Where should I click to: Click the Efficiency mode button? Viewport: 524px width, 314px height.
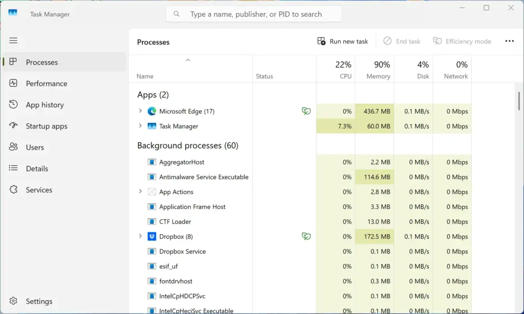click(462, 41)
